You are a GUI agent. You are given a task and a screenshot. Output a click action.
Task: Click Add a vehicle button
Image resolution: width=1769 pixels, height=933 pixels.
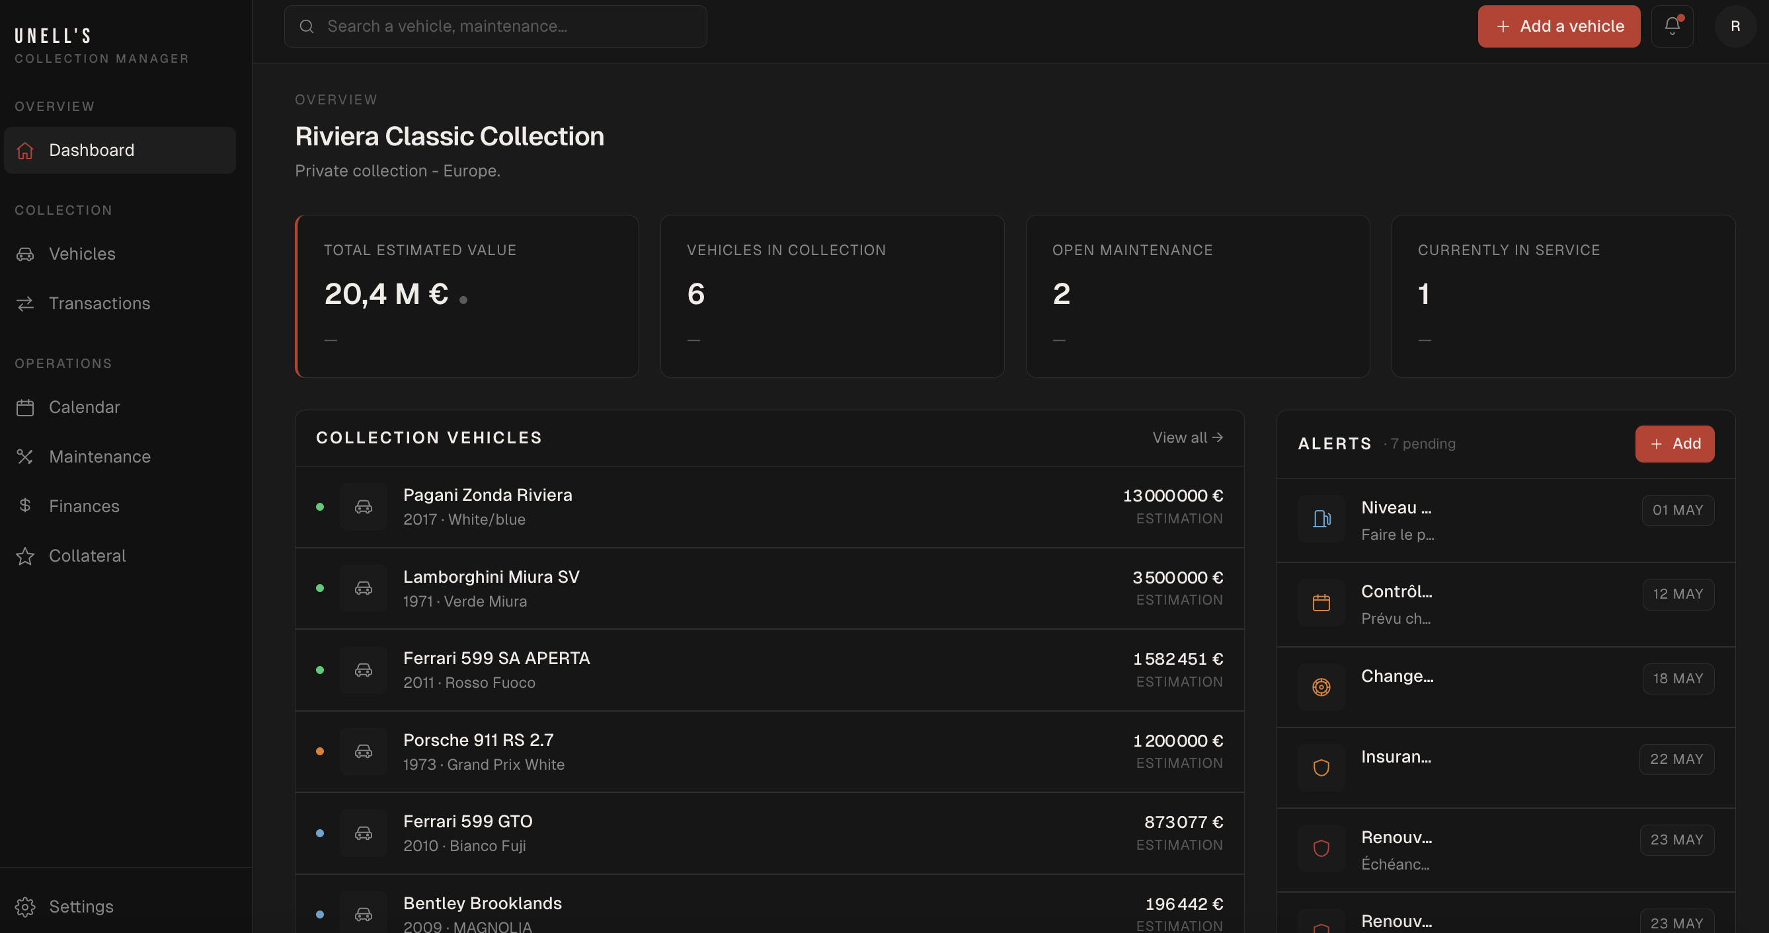click(1559, 26)
